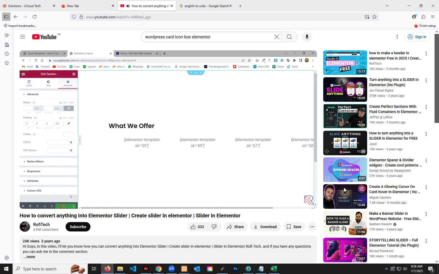The height and width of the screenshot is (274, 439).
Task: Go back to the previous page
Action: (16, 17)
